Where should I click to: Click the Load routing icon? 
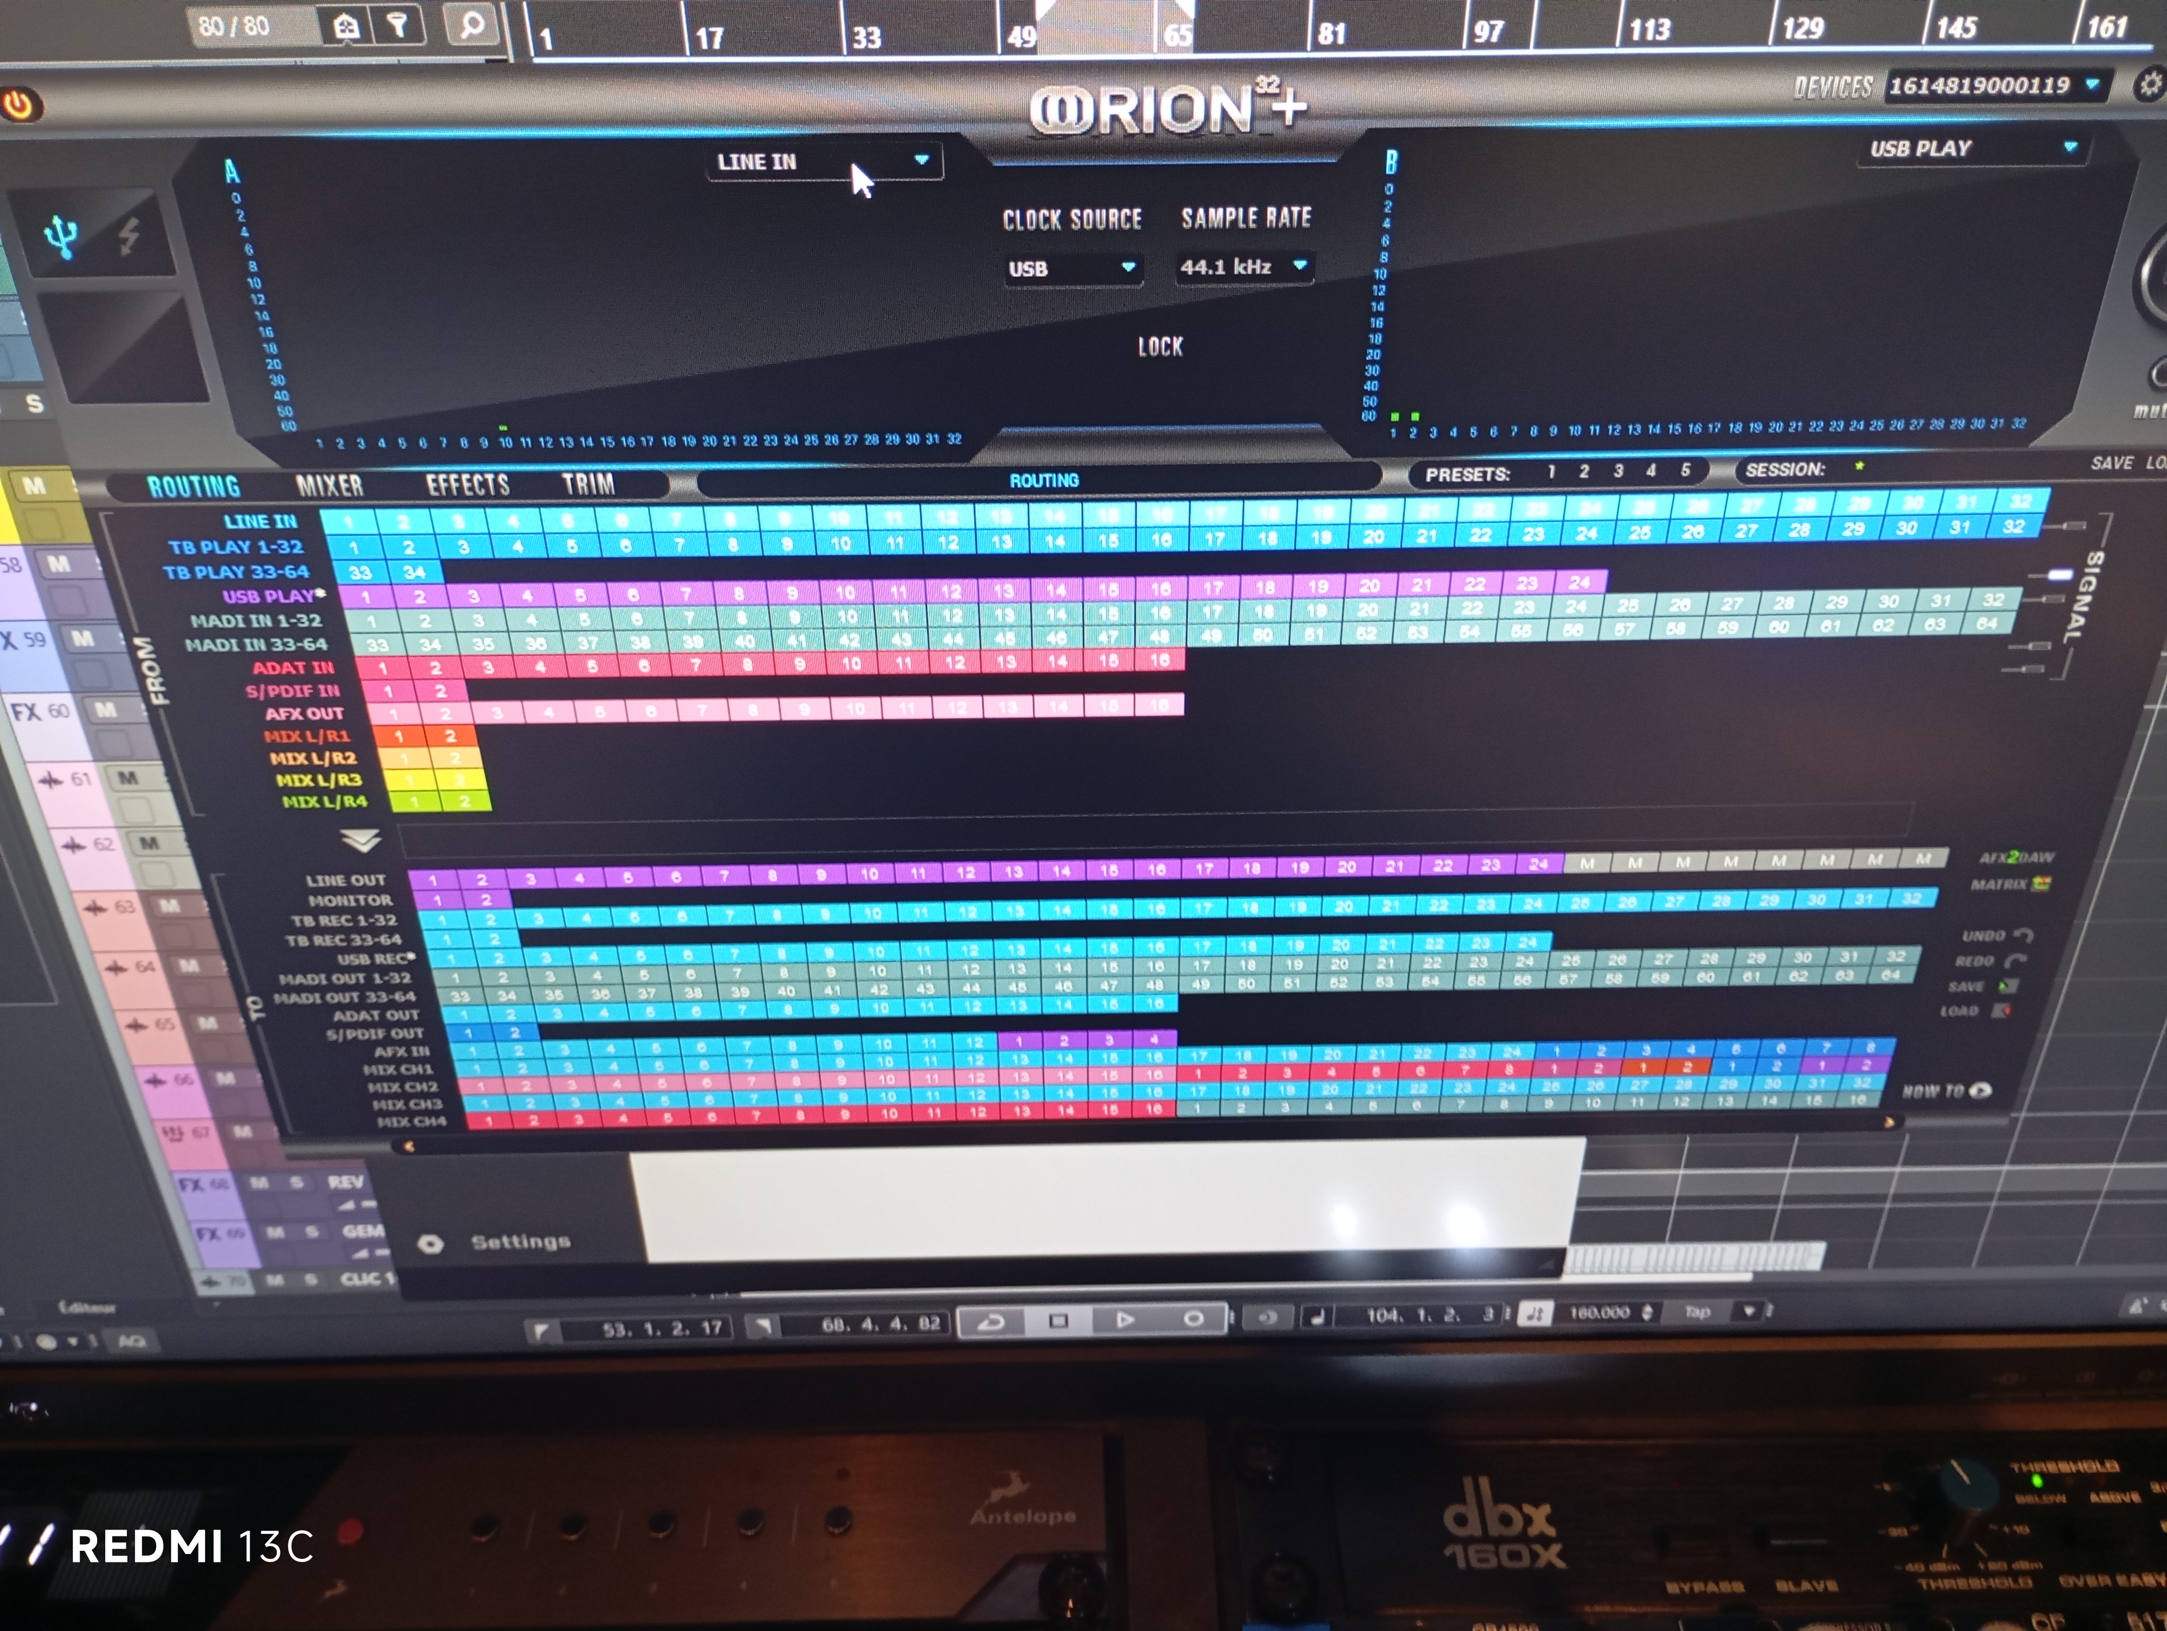[2000, 1010]
